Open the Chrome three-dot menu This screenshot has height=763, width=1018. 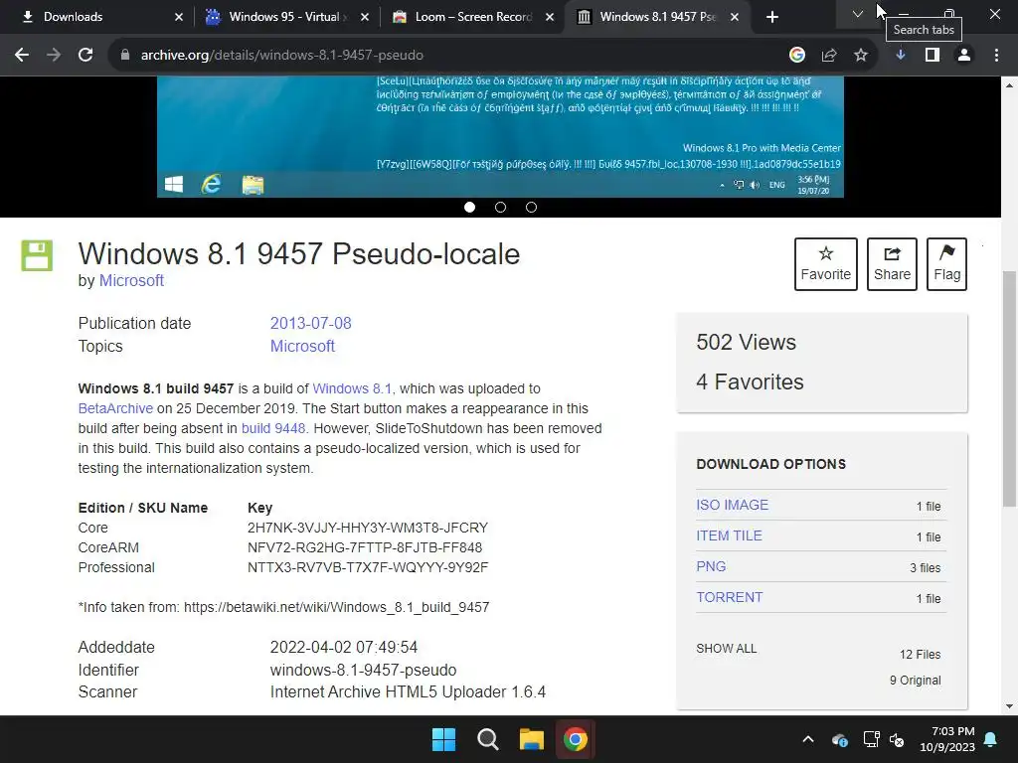pos(996,56)
